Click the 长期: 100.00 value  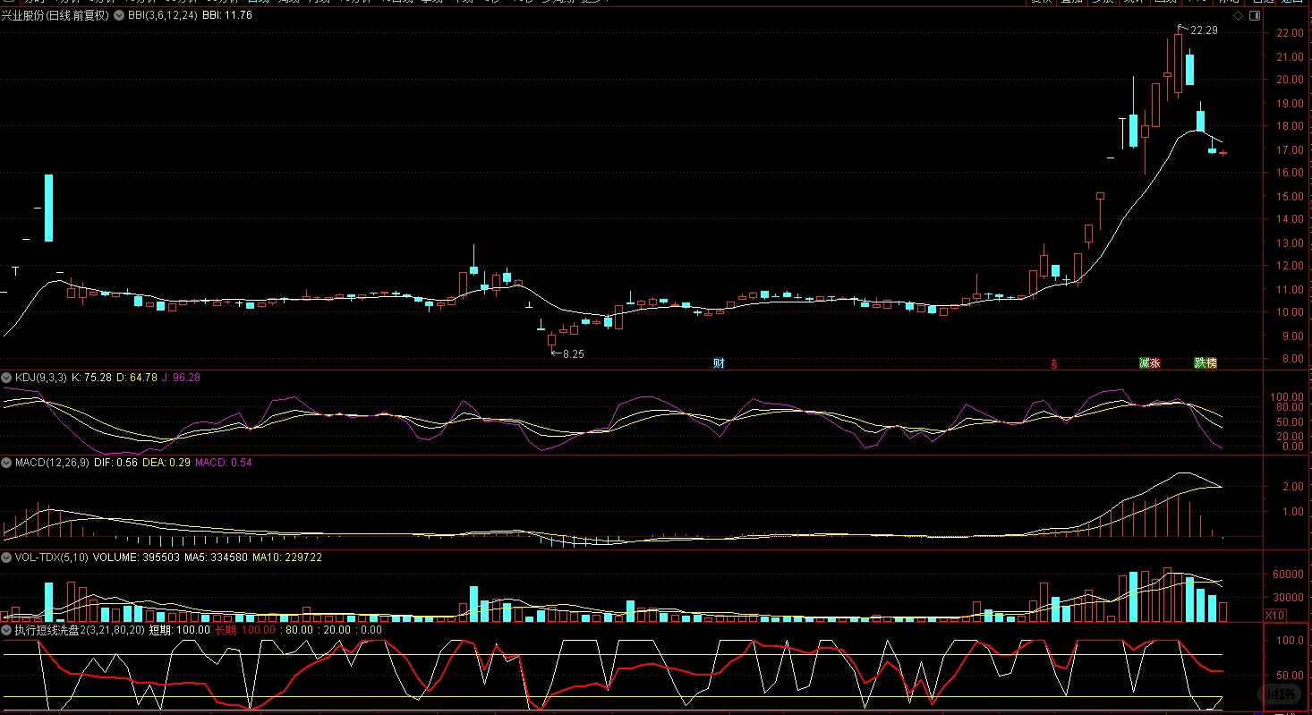point(245,630)
